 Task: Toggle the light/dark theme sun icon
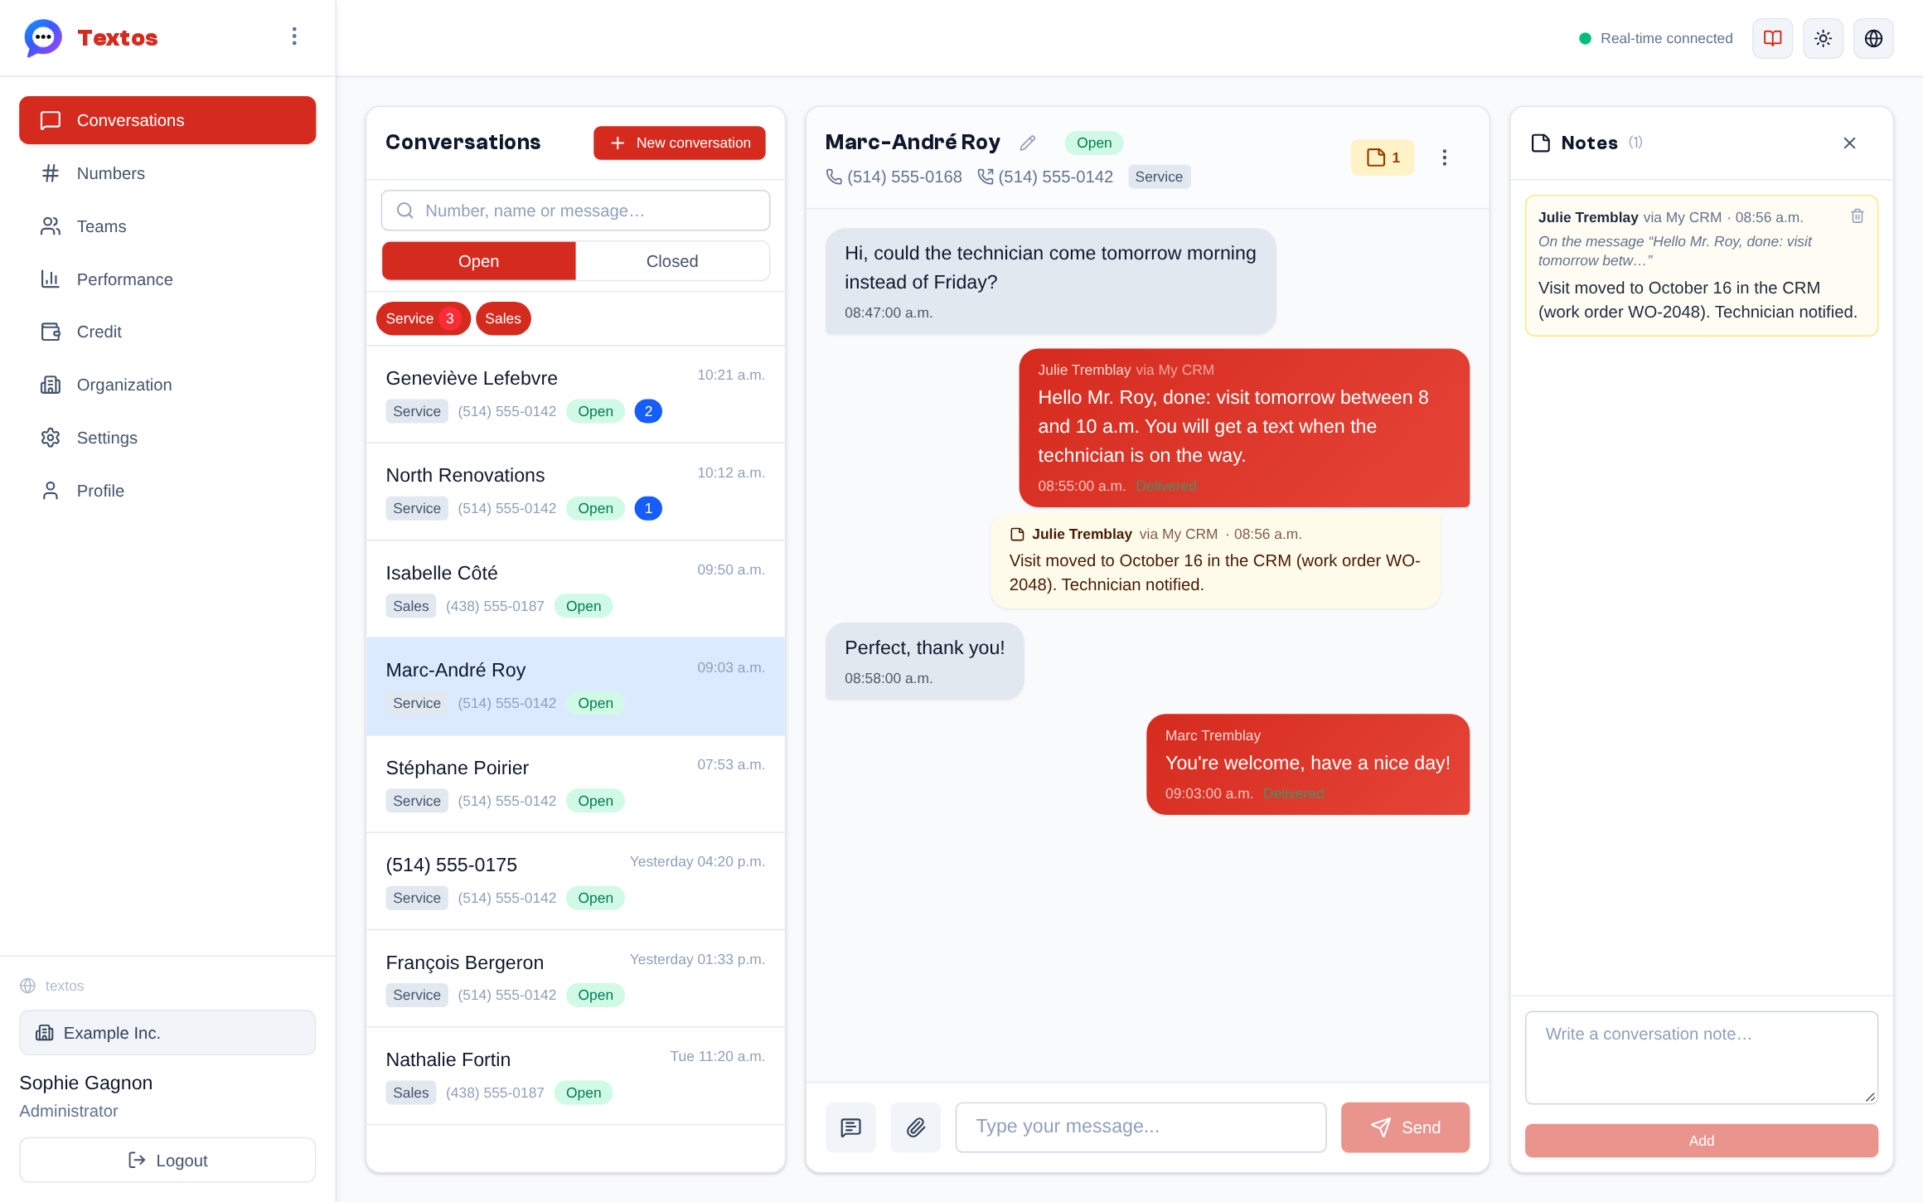tap(1823, 38)
